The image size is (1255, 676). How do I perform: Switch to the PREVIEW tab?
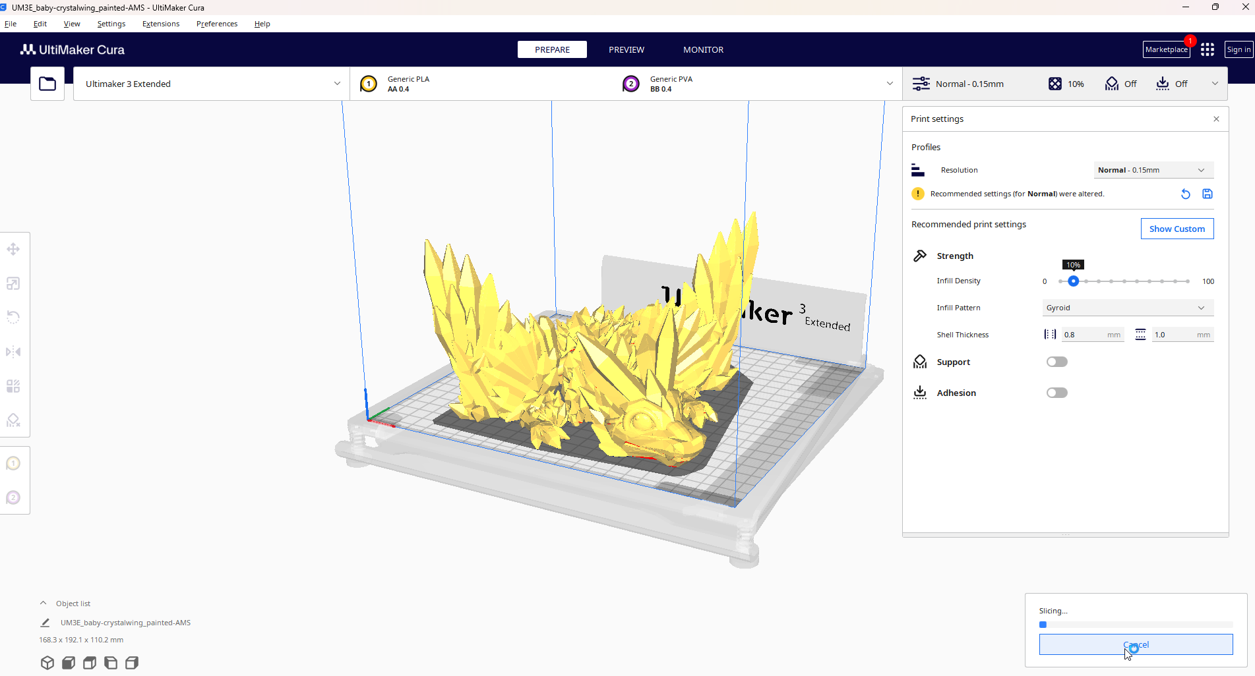[x=626, y=49]
